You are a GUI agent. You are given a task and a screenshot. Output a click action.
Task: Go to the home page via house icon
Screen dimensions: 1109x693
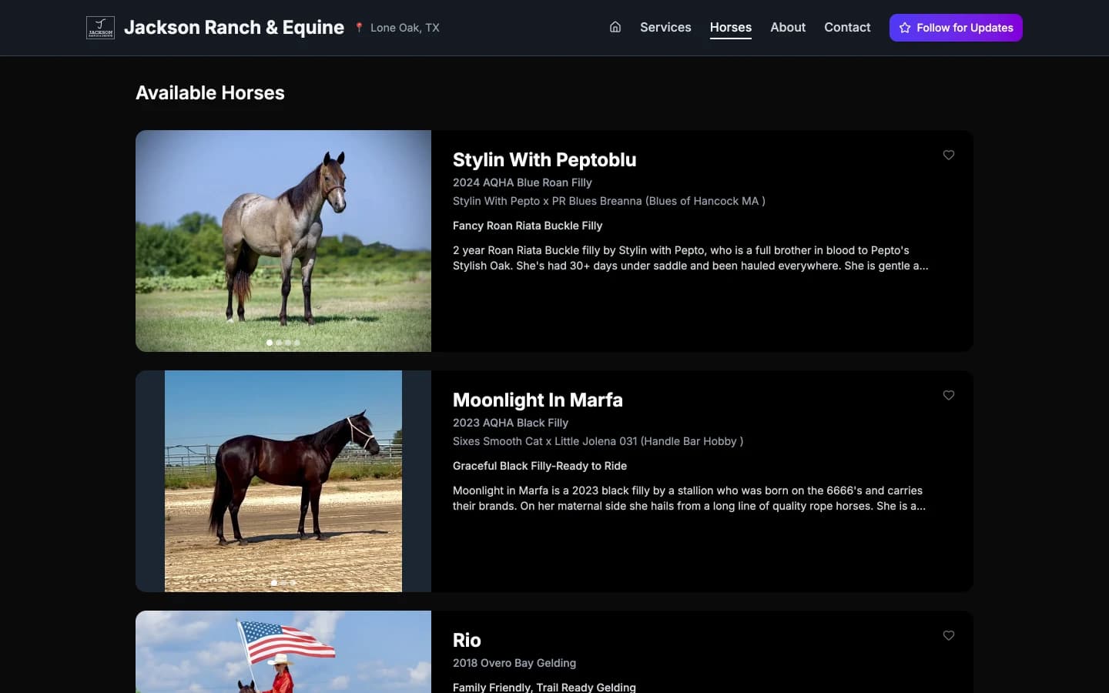click(x=615, y=27)
